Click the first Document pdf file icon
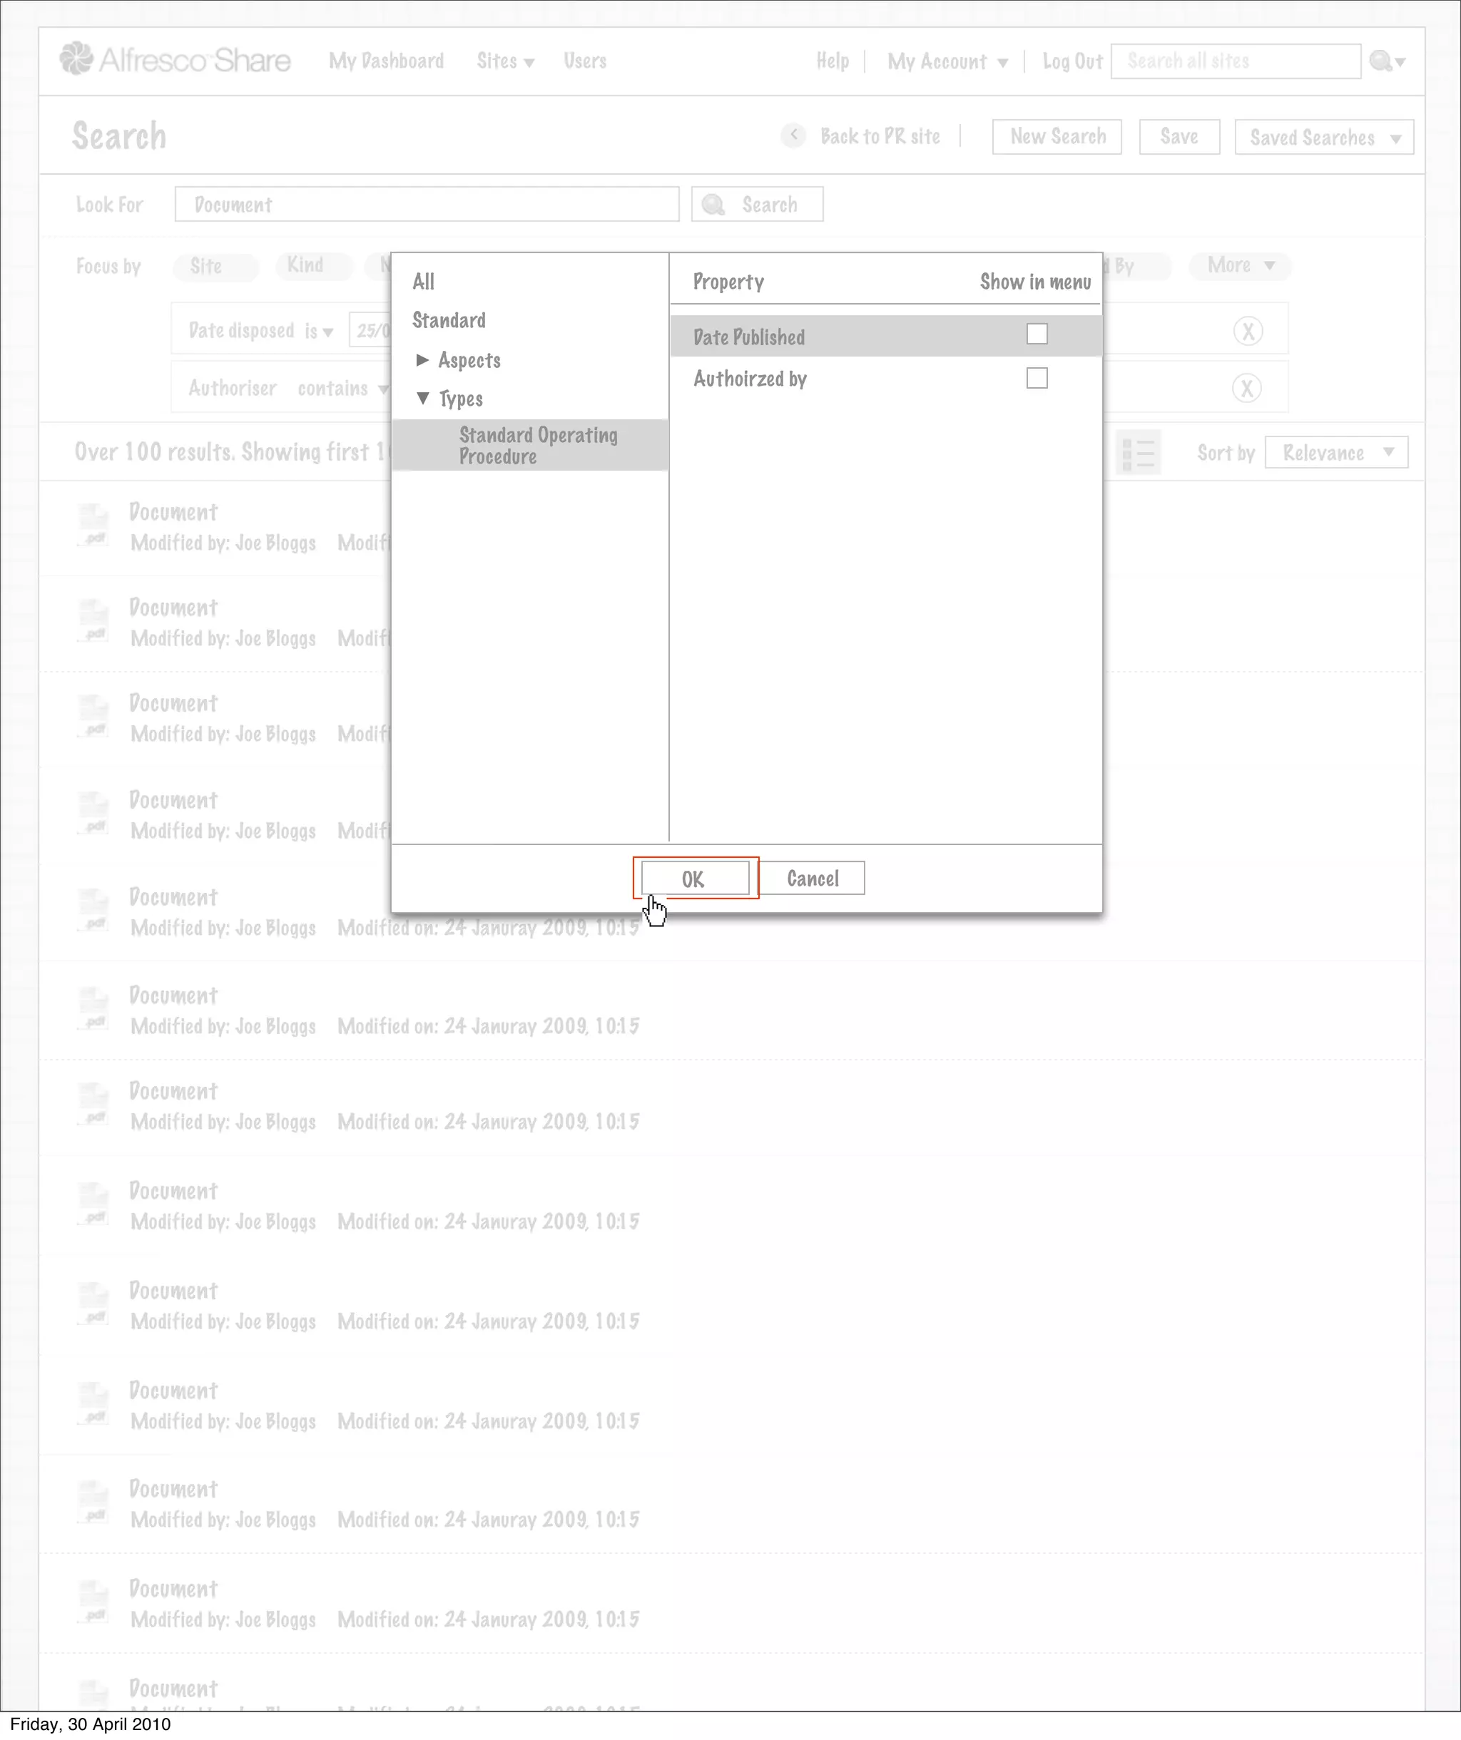Image resolution: width=1461 pixels, height=1740 pixels. click(x=93, y=526)
